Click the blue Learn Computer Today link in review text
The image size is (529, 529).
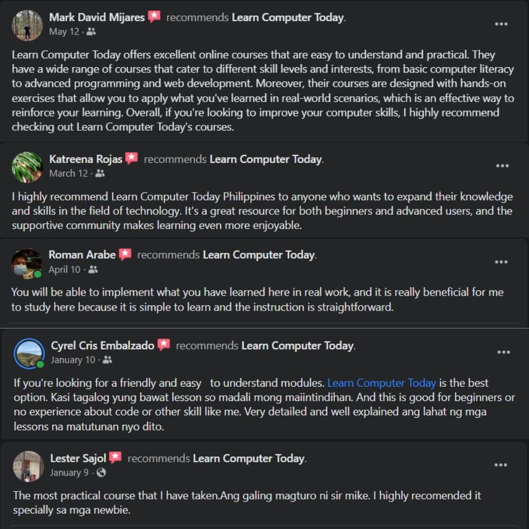[381, 383]
